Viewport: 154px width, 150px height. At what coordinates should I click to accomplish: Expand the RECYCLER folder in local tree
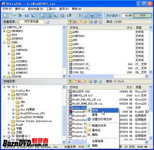[x=9, y=94]
